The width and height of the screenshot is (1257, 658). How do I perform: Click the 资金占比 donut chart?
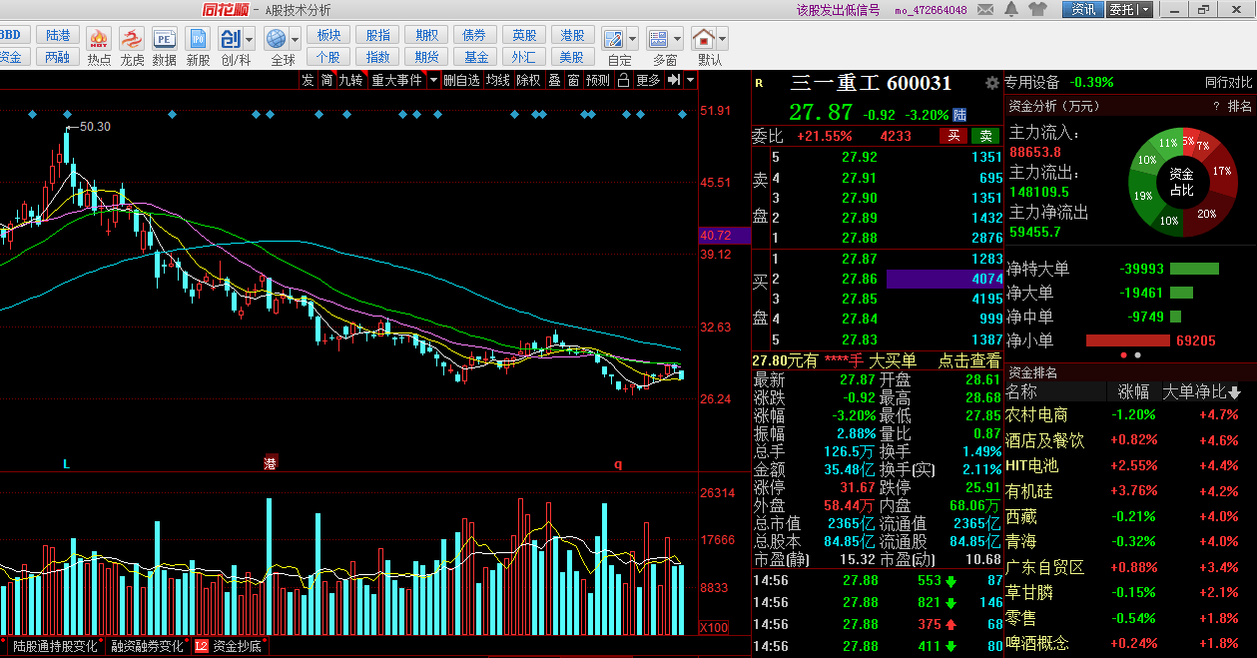(x=1181, y=182)
